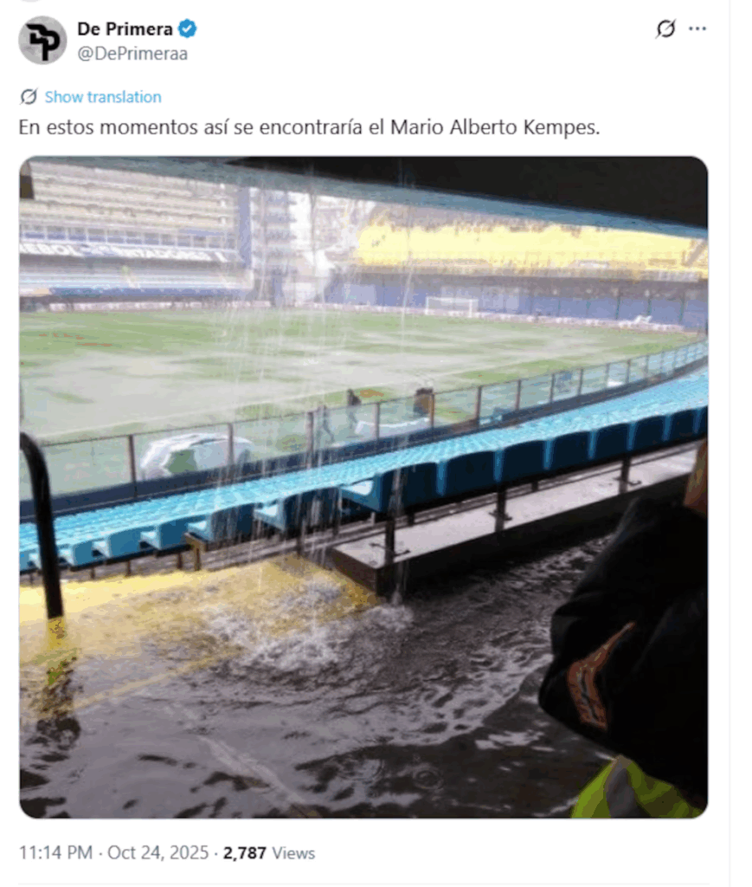The width and height of the screenshot is (752, 887).
Task: Open the De Primera display name
Action: pos(125,29)
